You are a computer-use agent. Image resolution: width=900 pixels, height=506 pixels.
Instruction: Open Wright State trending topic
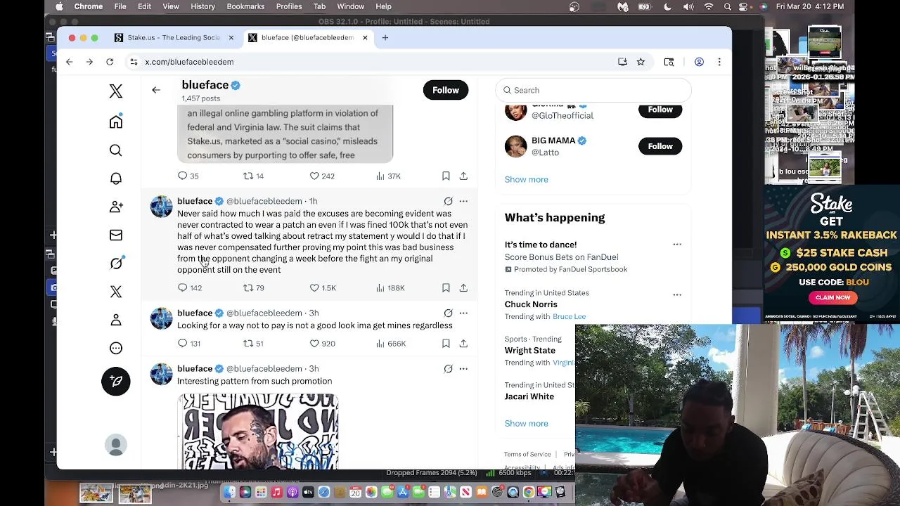coord(530,350)
